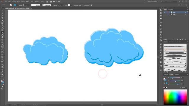Activate Stroke box in Tools panel
The width and height of the screenshot is (189, 106).
(3, 82)
